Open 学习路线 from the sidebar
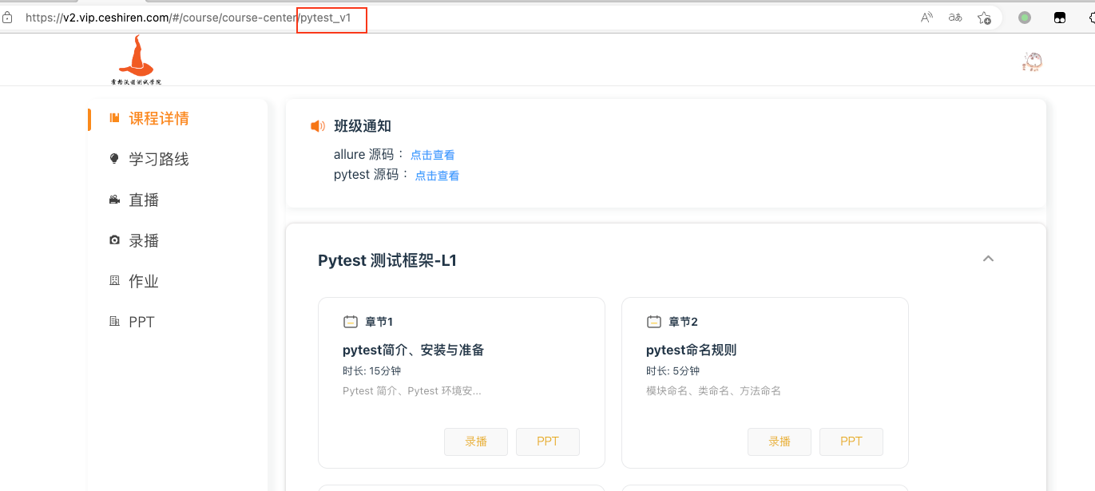This screenshot has width=1095, height=491. (159, 159)
